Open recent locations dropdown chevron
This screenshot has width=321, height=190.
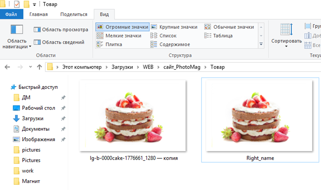coord(30,67)
